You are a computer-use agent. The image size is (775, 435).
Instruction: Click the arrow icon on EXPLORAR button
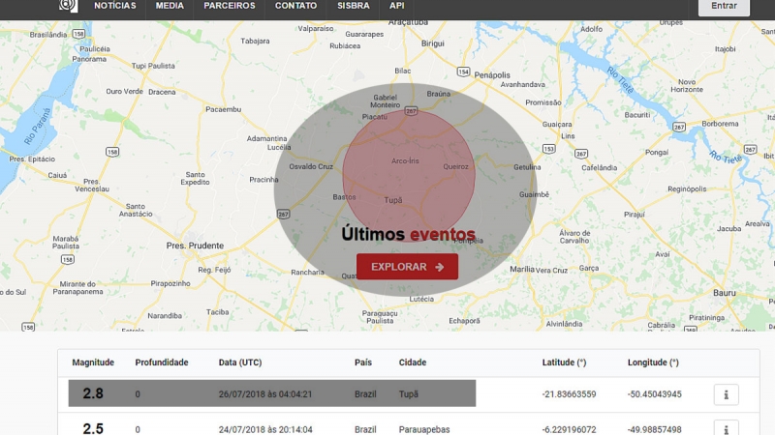440,267
